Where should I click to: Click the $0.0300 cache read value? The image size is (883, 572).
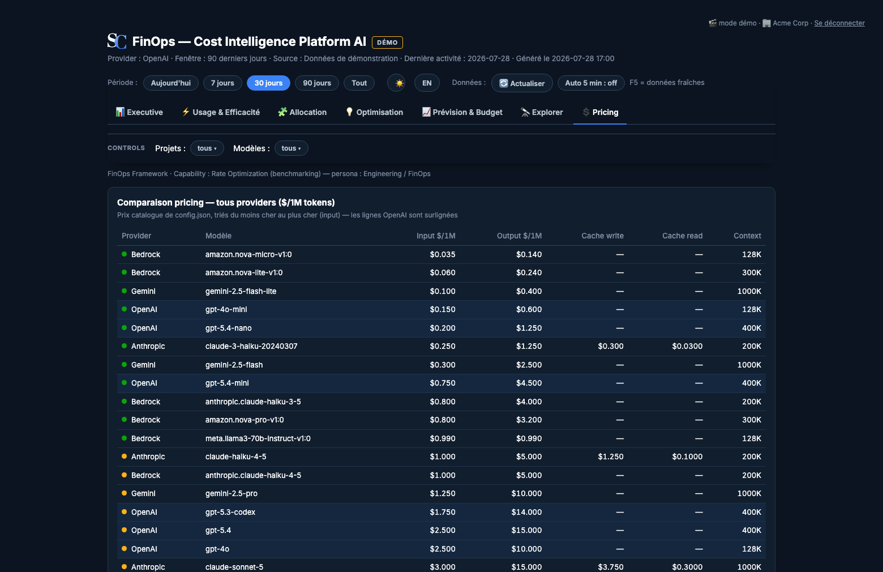pos(687,346)
